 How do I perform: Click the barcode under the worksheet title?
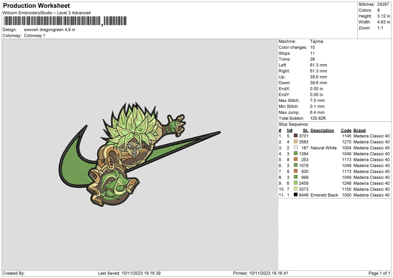pyautogui.click(x=65, y=21)
